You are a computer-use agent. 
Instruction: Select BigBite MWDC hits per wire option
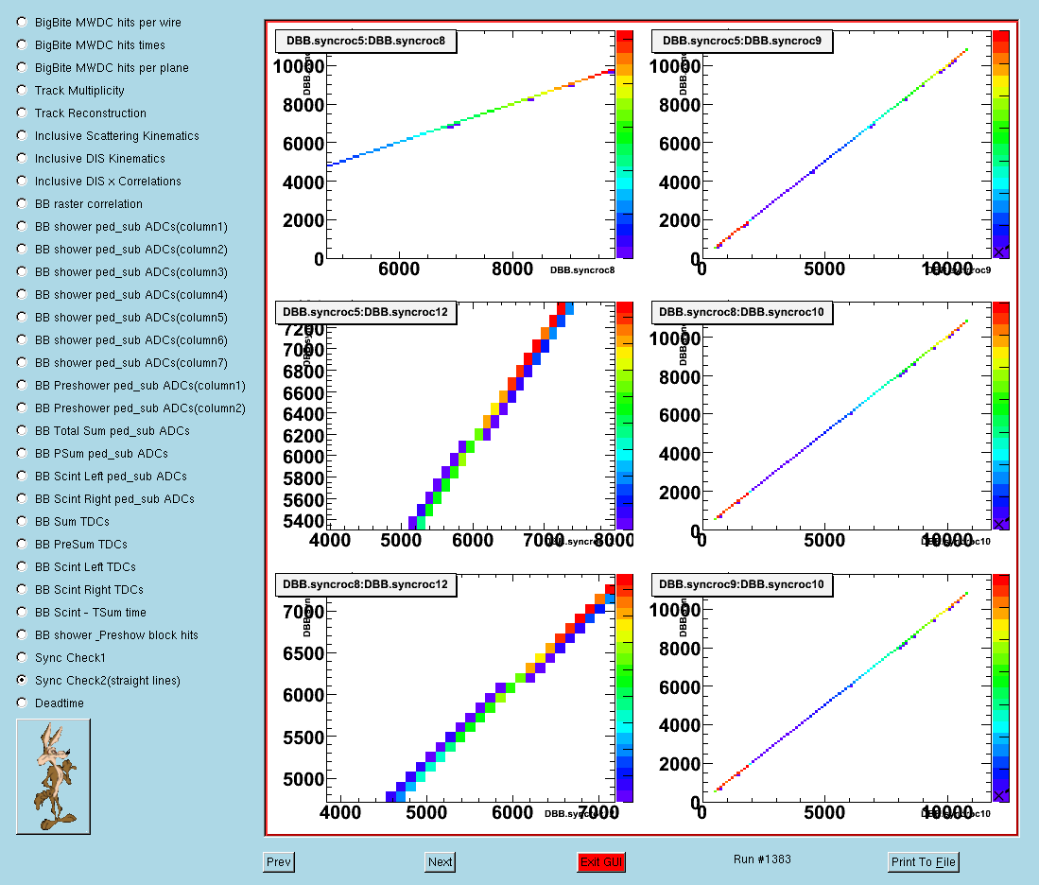[22, 22]
